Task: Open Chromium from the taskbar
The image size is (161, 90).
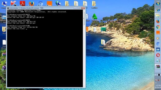Action: pyautogui.click(x=158, y=44)
